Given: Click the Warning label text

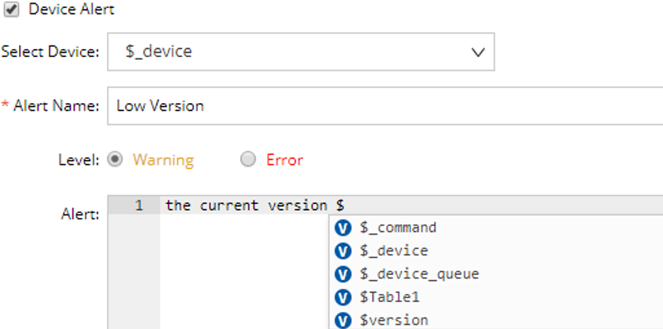Looking at the screenshot, I should click(163, 160).
